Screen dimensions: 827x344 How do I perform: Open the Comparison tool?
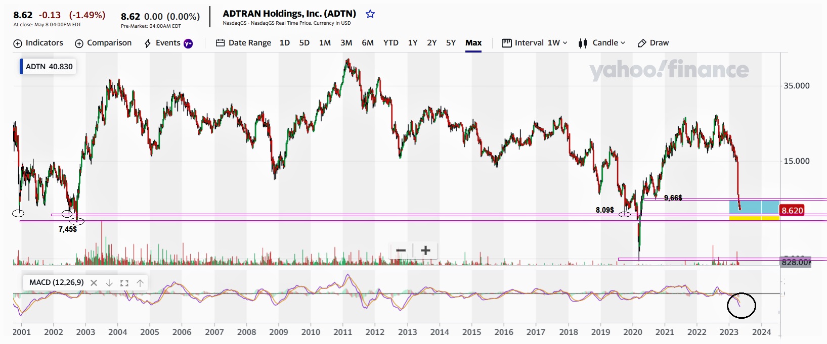103,43
